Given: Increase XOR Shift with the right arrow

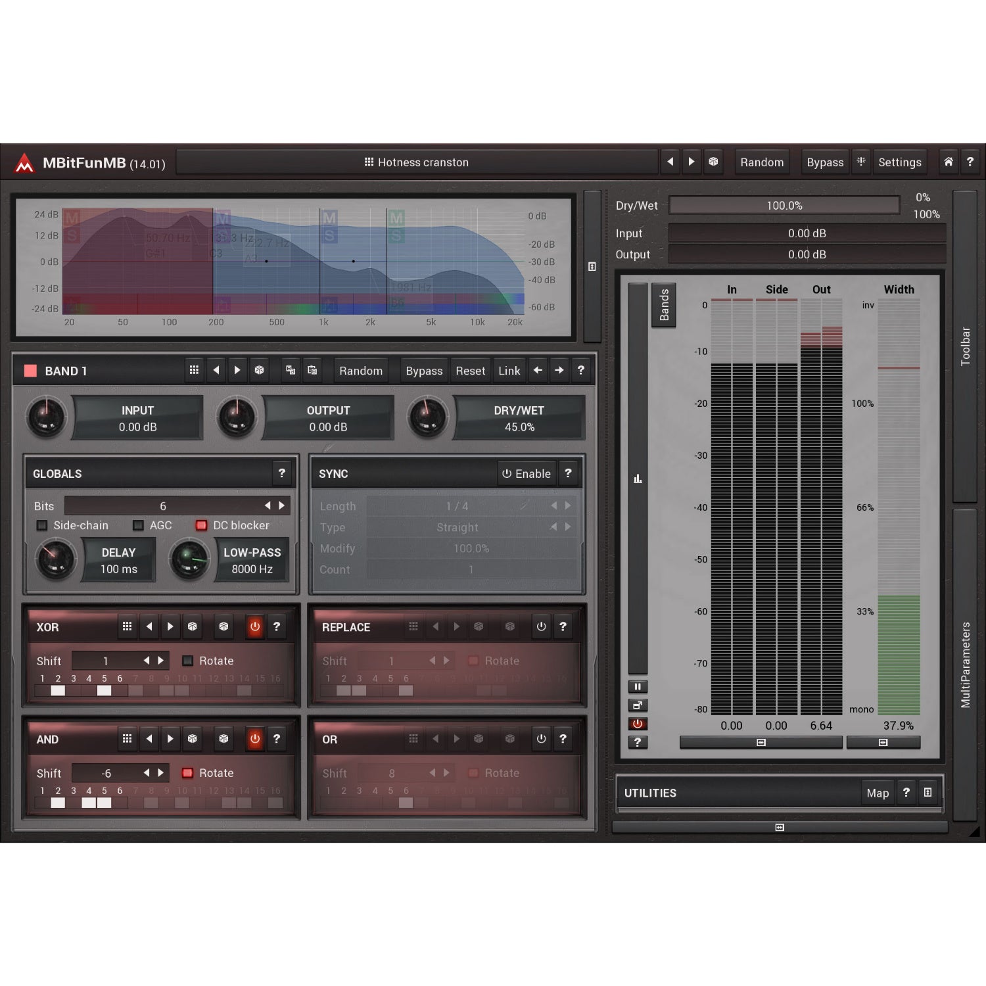Looking at the screenshot, I should tap(160, 661).
